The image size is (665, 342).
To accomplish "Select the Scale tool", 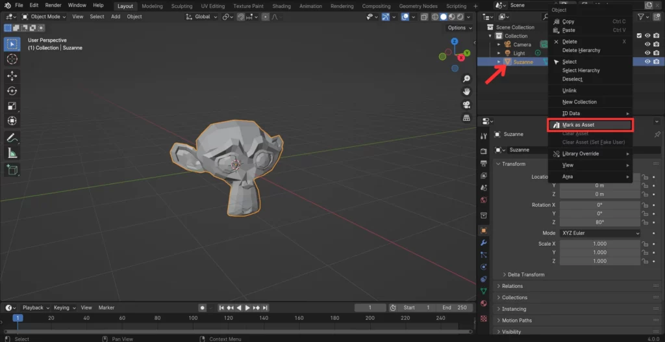I will (12, 106).
